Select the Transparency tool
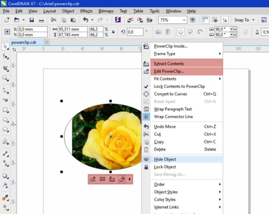 5,185
